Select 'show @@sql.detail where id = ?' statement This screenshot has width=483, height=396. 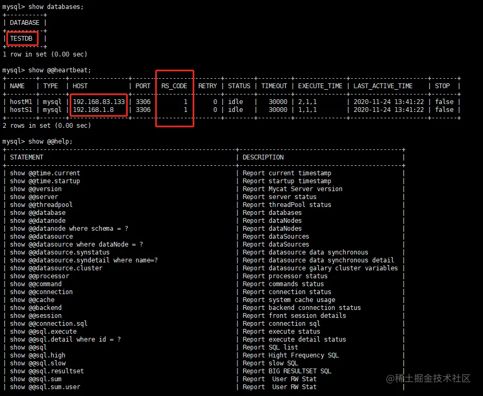pyautogui.click(x=65, y=340)
